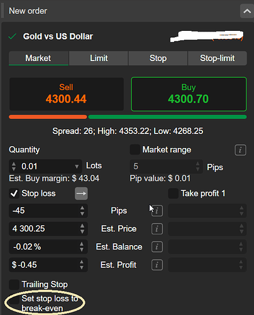Collapse the New order panel chevron
254x315 pixels.
click(x=247, y=11)
